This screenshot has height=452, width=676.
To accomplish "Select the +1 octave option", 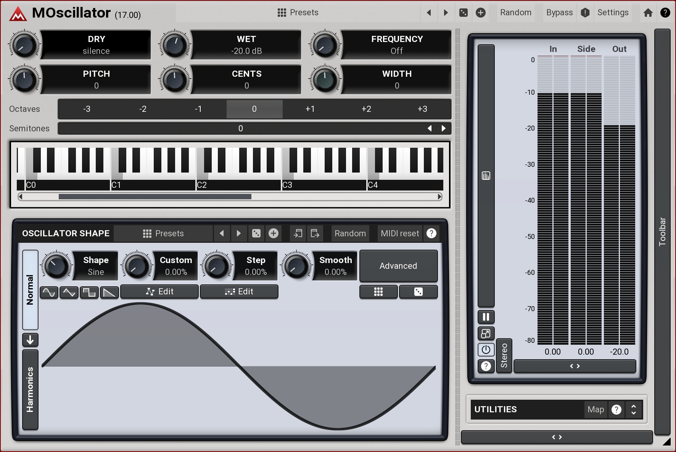I will (x=310, y=109).
